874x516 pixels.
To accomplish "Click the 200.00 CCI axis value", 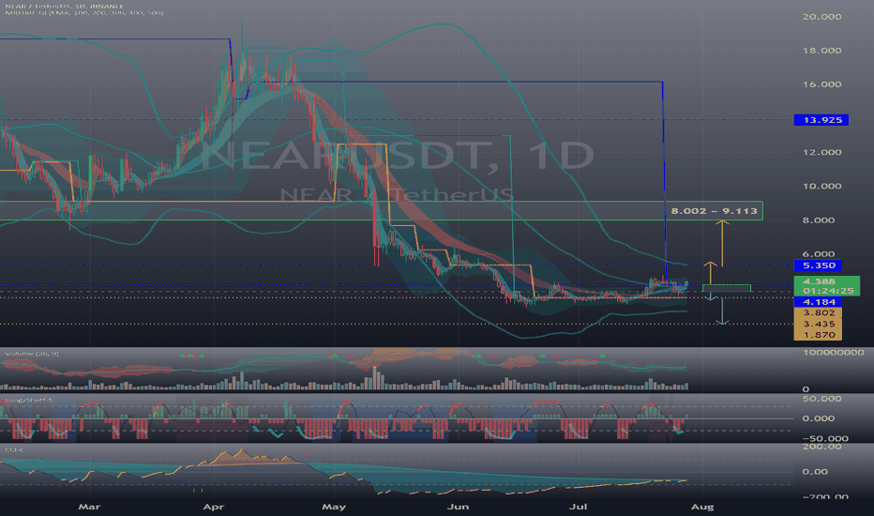I will (x=822, y=447).
